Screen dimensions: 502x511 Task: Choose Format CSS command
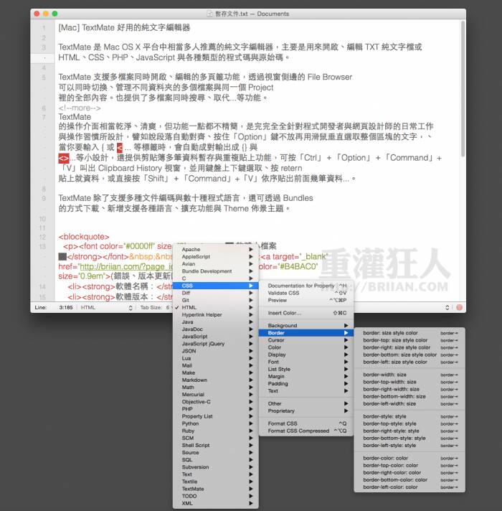tap(306, 423)
